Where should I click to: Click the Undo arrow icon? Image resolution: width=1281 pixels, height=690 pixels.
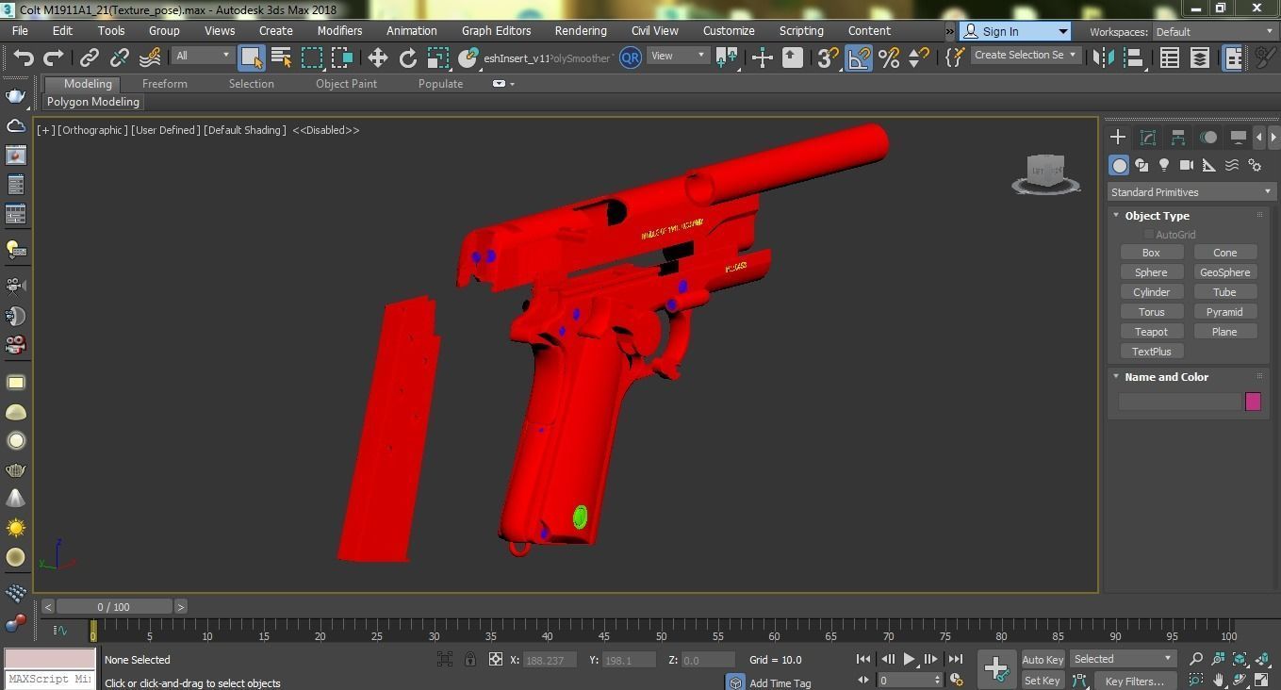pyautogui.click(x=24, y=57)
